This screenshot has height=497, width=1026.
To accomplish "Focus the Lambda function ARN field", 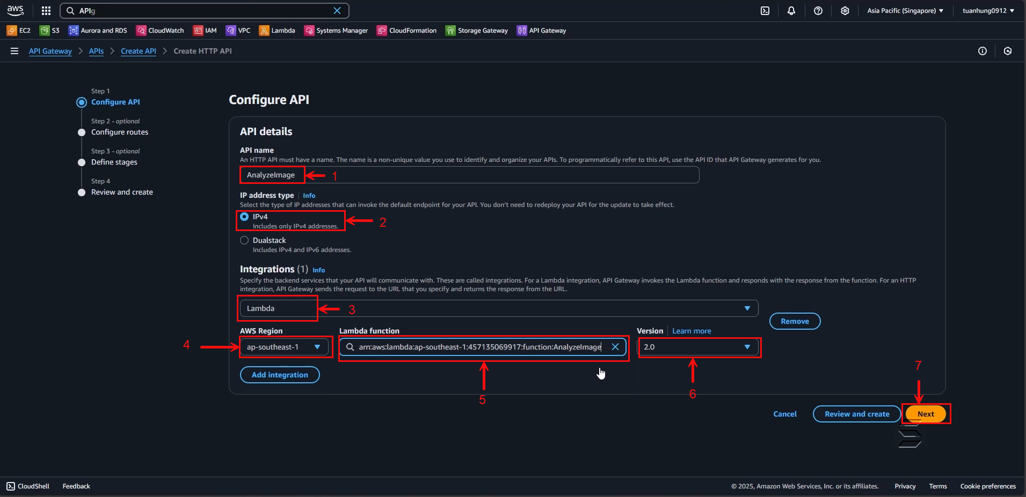I will coord(483,347).
